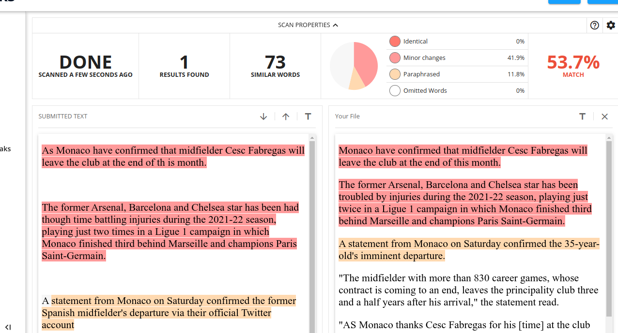
Task: Click the match distribution pie chart
Action: (x=354, y=66)
